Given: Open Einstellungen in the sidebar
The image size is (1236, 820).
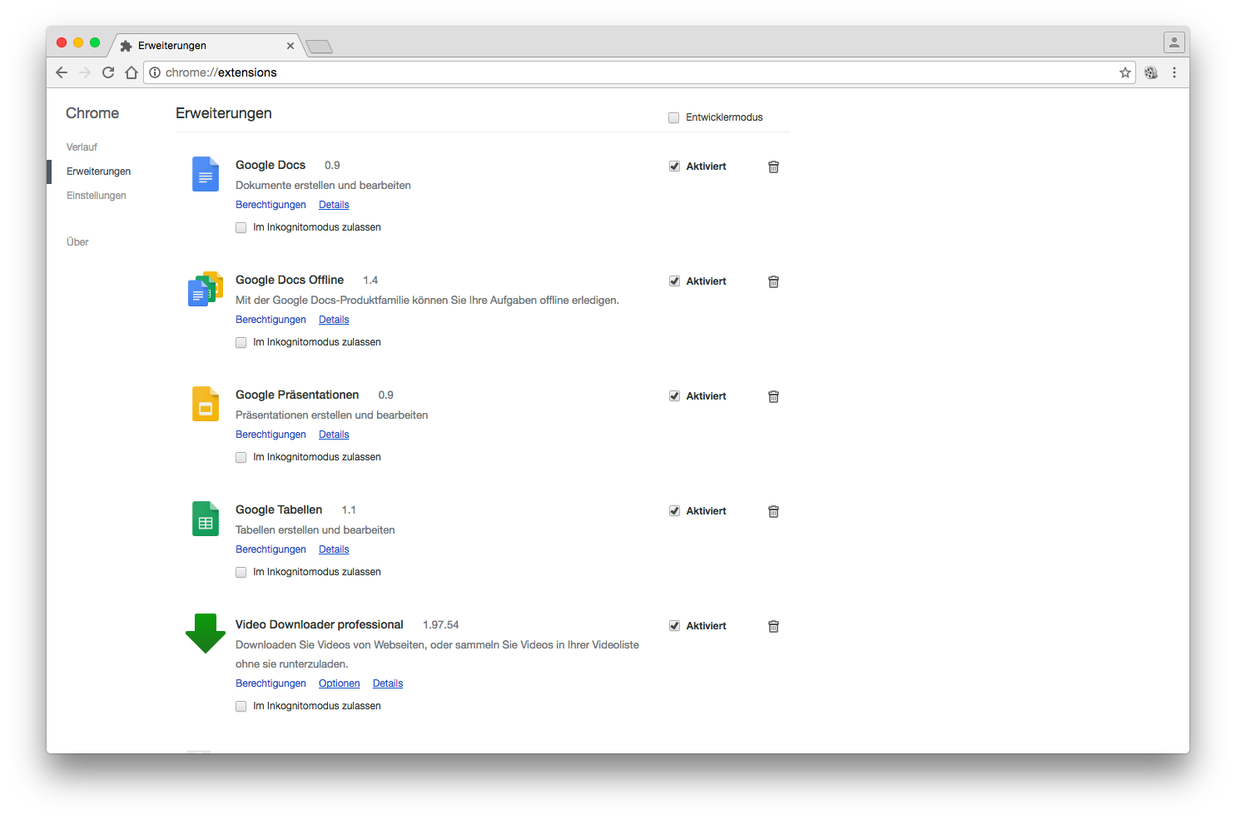Looking at the screenshot, I should click(97, 196).
